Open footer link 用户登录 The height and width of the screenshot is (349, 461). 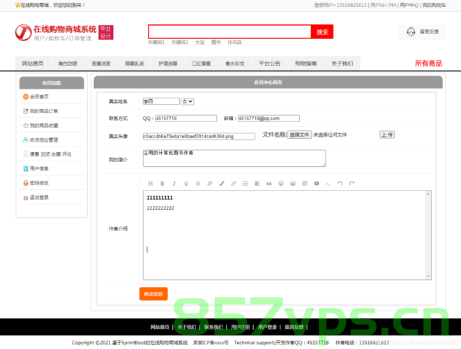(267, 327)
